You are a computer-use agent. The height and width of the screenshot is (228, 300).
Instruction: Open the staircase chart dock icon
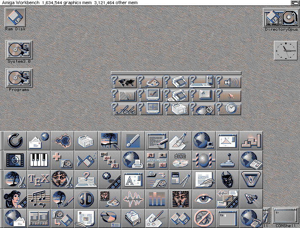(x=251, y=141)
